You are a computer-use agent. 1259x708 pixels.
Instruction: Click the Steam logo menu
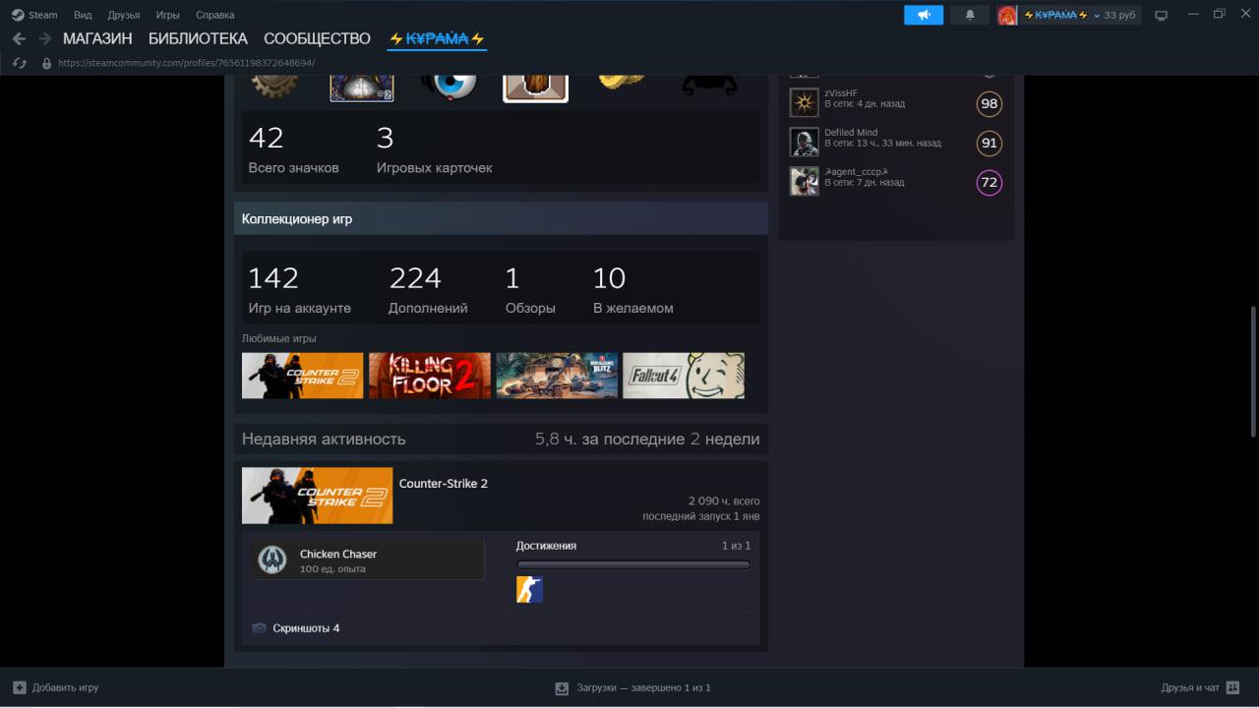[34, 15]
